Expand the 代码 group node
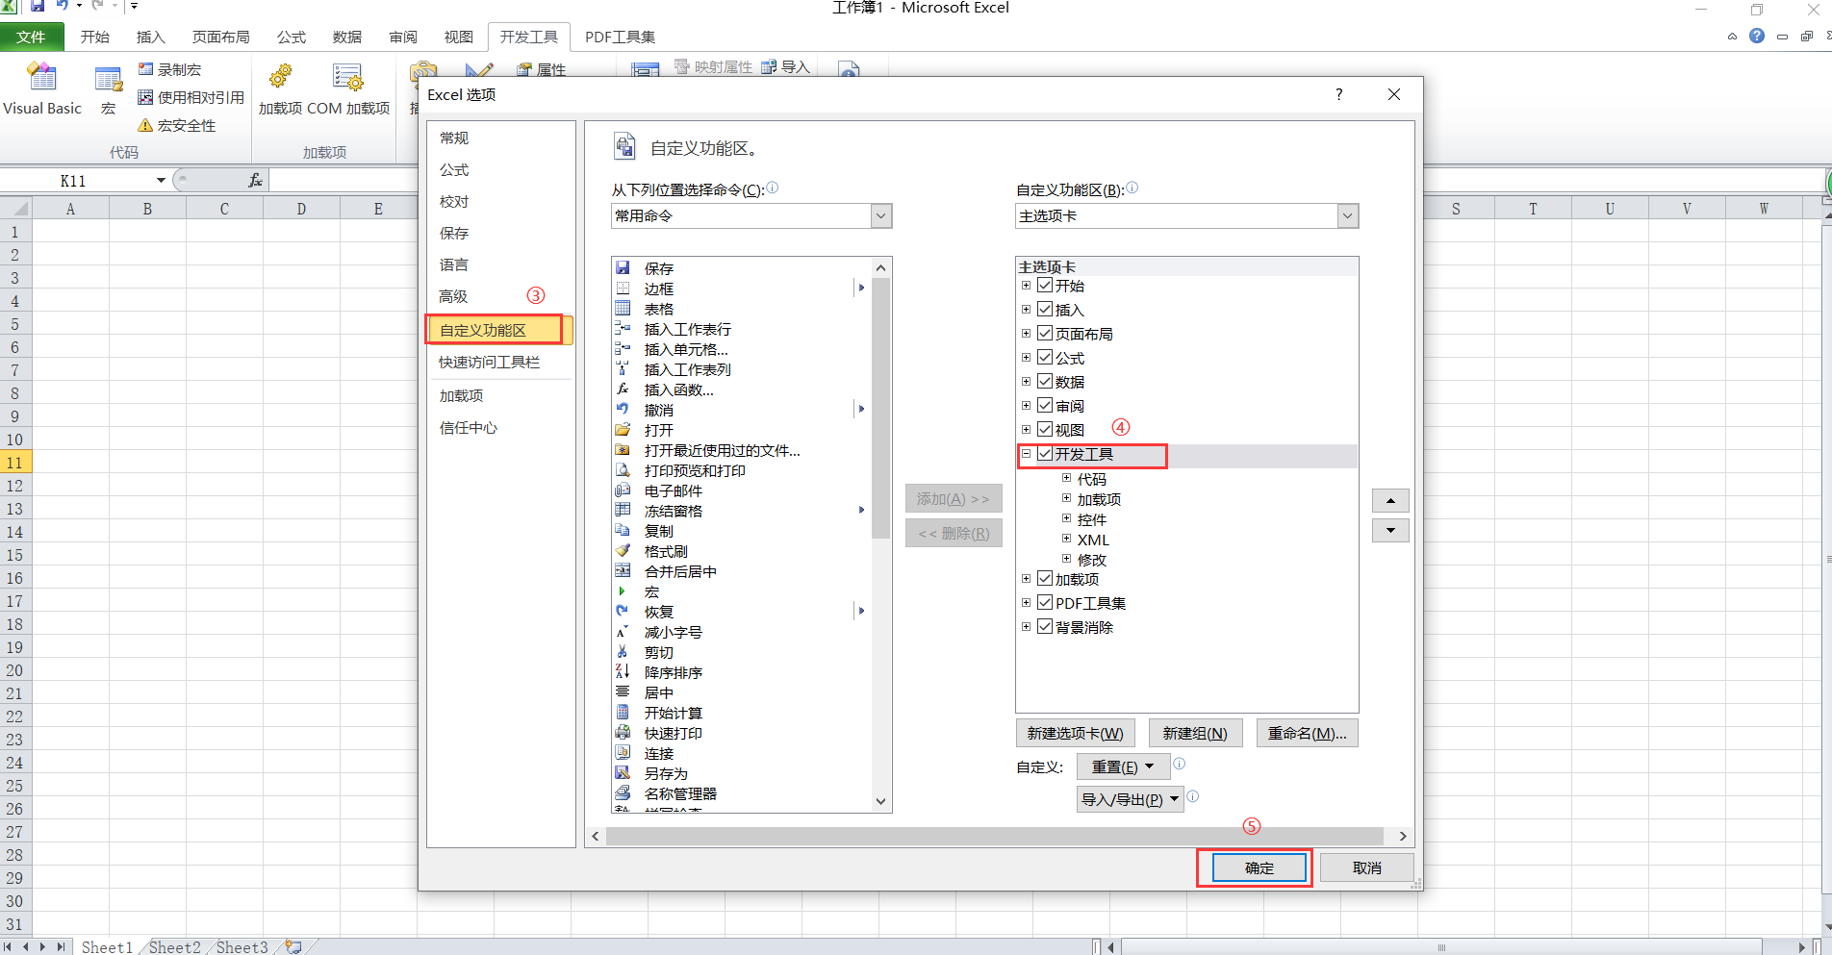The width and height of the screenshot is (1832, 955). click(x=1066, y=478)
